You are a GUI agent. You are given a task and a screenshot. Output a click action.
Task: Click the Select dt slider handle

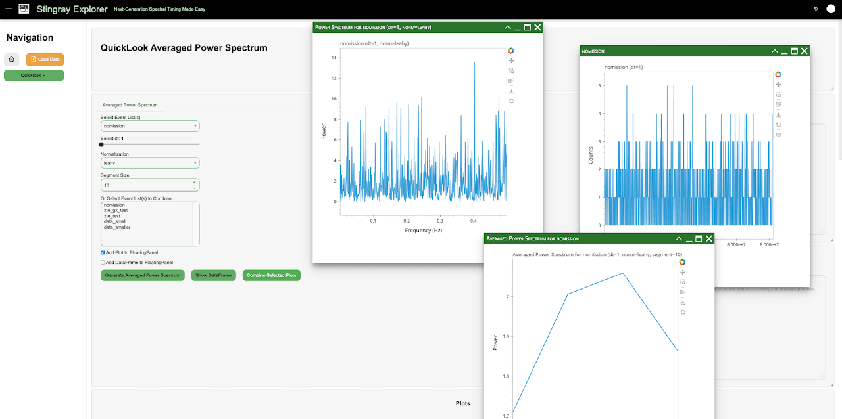point(102,144)
